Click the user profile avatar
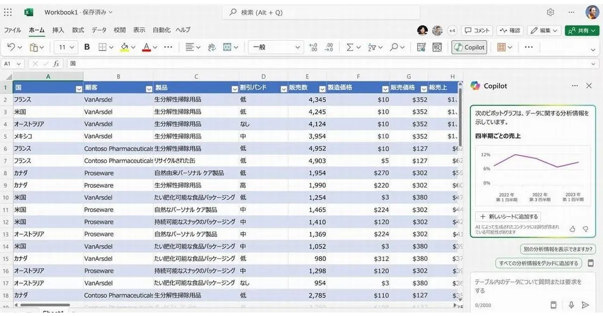The height and width of the screenshot is (316, 603). click(x=591, y=12)
